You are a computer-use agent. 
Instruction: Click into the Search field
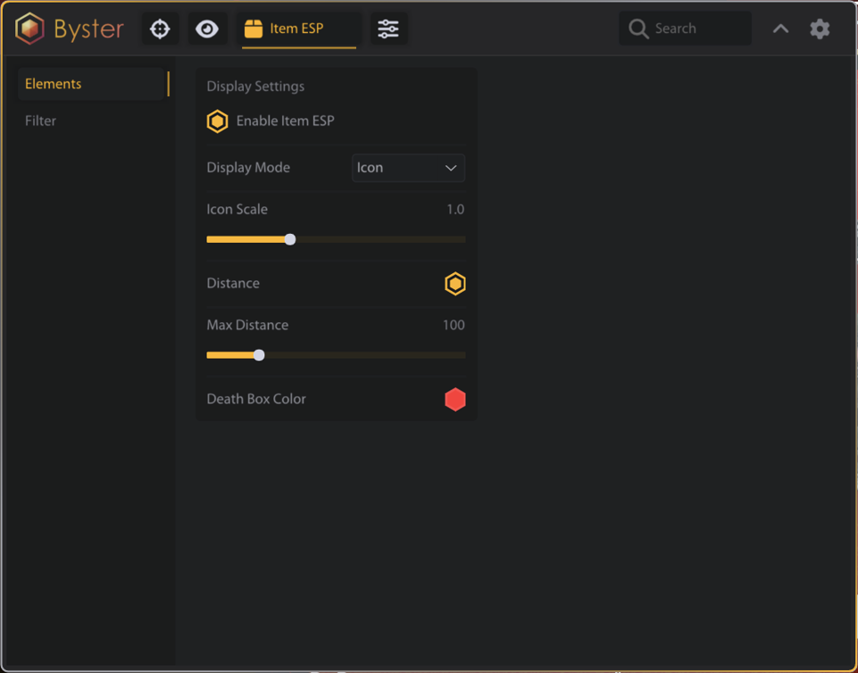685,29
